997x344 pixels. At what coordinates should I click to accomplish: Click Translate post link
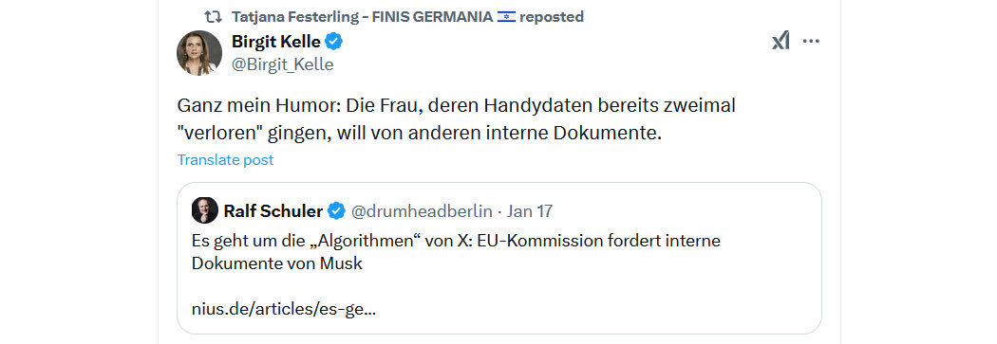225,160
